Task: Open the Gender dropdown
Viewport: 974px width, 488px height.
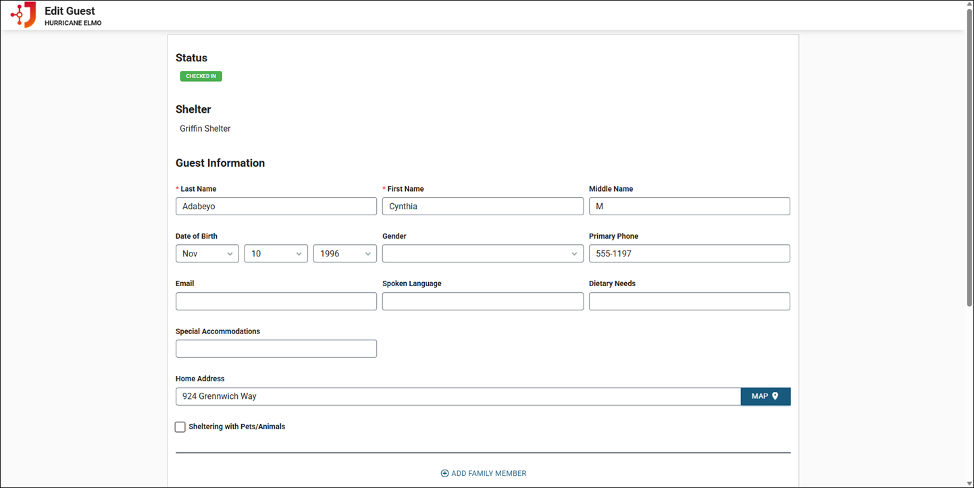Action: tap(482, 254)
